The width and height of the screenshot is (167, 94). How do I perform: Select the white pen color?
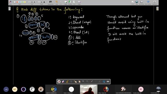[15, 2]
